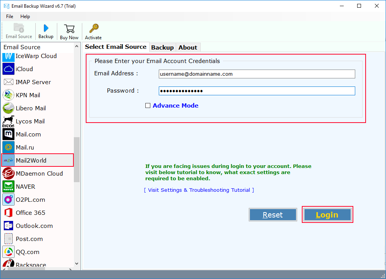This screenshot has height=279, width=386.
Task: Open the Help menu
Action: pyautogui.click(x=25, y=17)
